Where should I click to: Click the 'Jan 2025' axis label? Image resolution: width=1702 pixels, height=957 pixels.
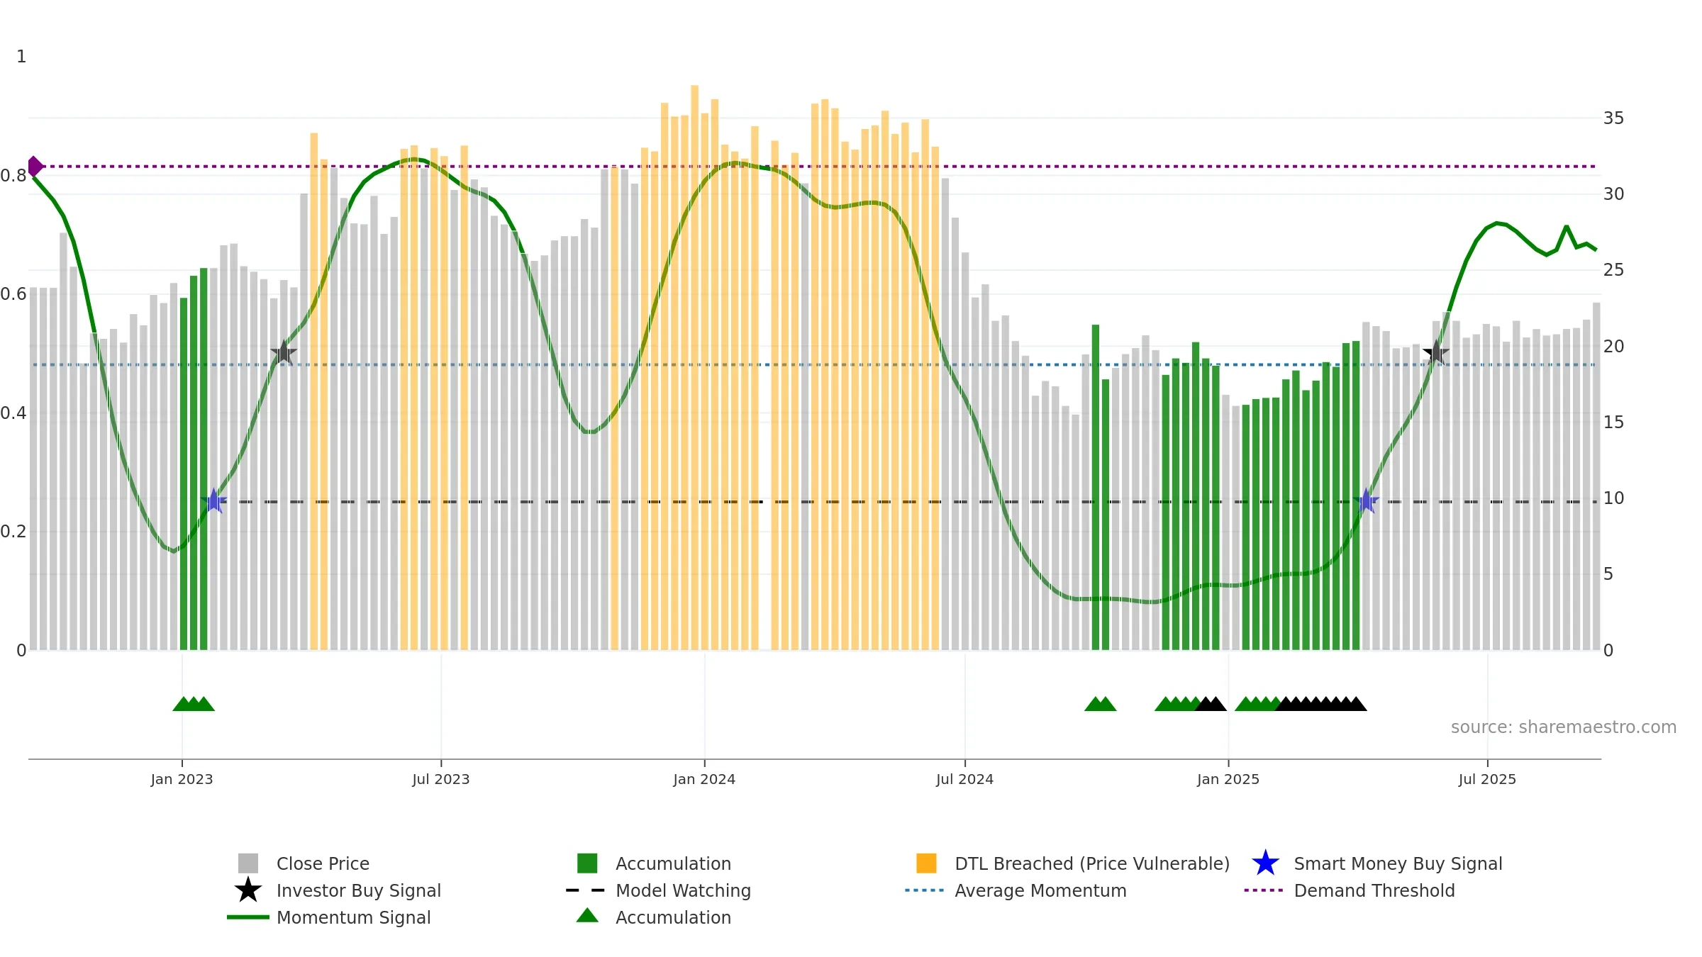click(x=1228, y=779)
